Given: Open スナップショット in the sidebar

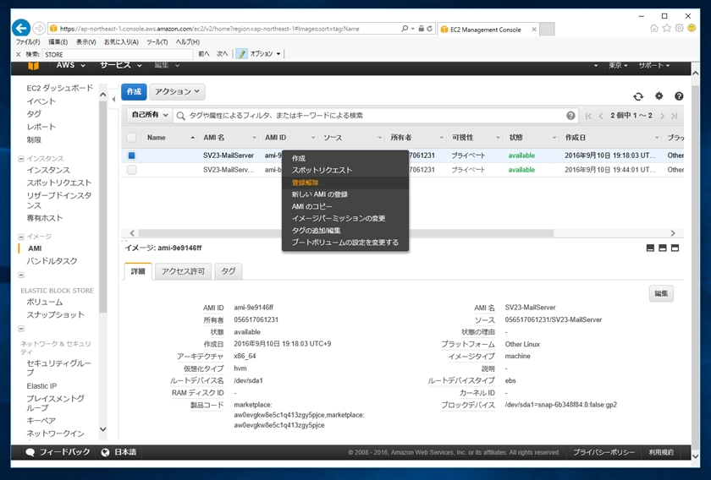Looking at the screenshot, I should [x=55, y=314].
